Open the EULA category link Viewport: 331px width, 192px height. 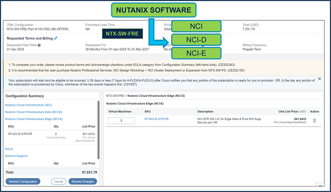coord(9,149)
